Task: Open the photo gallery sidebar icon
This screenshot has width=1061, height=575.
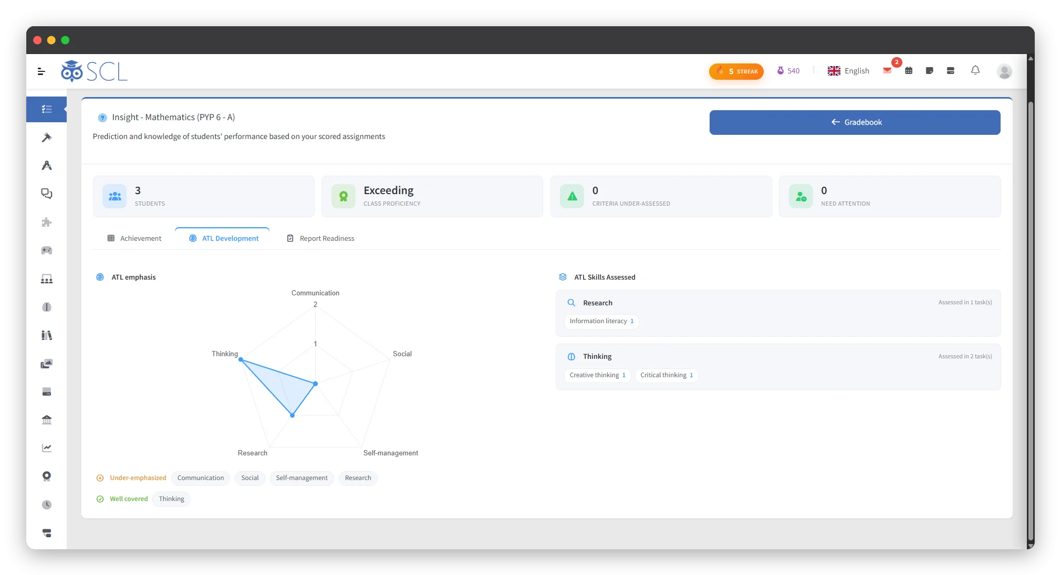Action: pyautogui.click(x=47, y=364)
